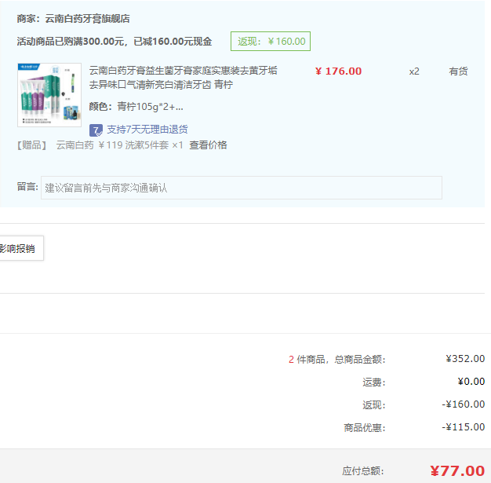Viewport: 491px width, 483px height.
Task: Click the 支持7天无理由退货 text
Action: (x=147, y=130)
